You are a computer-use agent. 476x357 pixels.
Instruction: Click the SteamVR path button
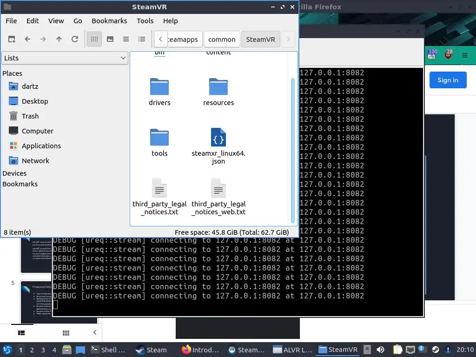[x=260, y=39]
